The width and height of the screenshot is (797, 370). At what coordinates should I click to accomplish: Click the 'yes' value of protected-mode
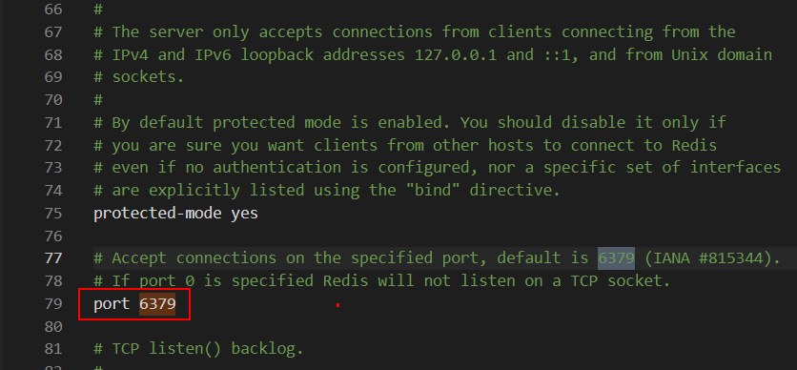pos(245,213)
